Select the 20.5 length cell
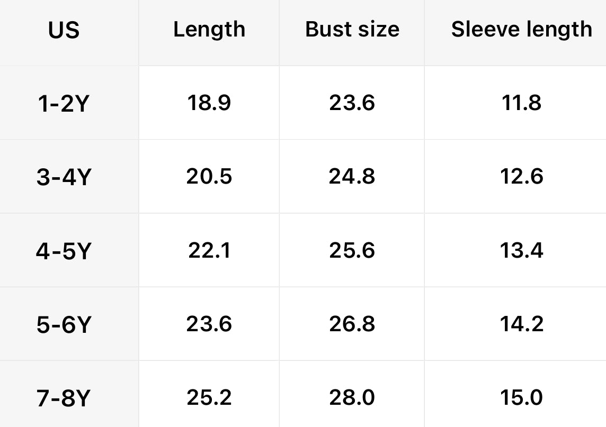The image size is (606, 427). (x=209, y=176)
